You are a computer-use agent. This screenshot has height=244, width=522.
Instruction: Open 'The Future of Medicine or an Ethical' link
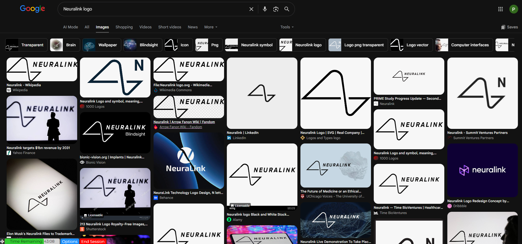point(331,191)
